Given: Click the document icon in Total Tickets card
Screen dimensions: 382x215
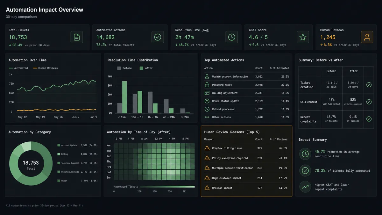Looking at the screenshot, I should tap(77, 37).
